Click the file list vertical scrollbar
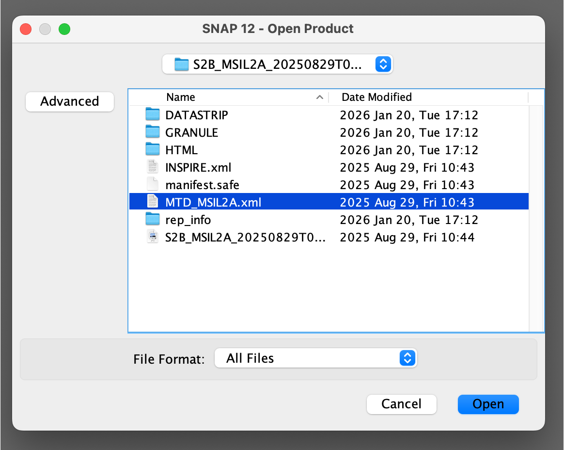Image resolution: width=564 pixels, height=450 pixels. click(x=536, y=218)
